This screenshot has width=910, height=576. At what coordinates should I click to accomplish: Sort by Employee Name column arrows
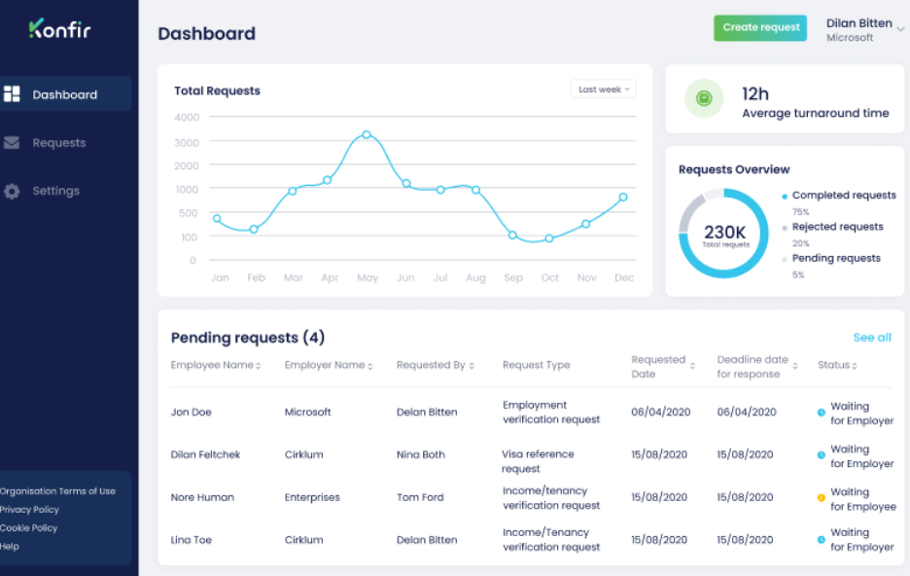(259, 366)
